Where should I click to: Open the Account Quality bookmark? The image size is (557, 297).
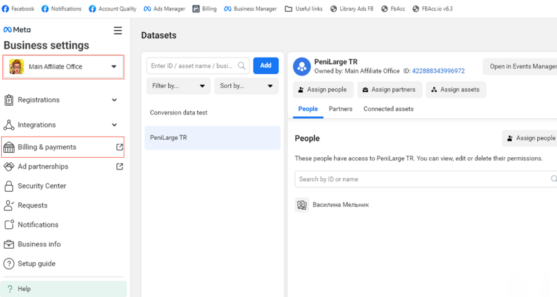coord(113,9)
